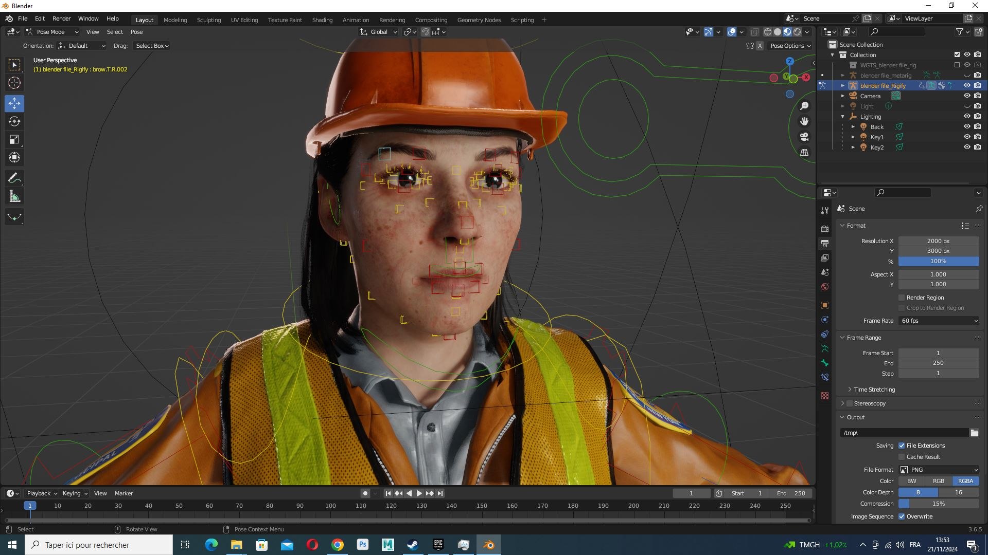Open the Render menu
Viewport: 988px width, 555px height.
[61, 18]
